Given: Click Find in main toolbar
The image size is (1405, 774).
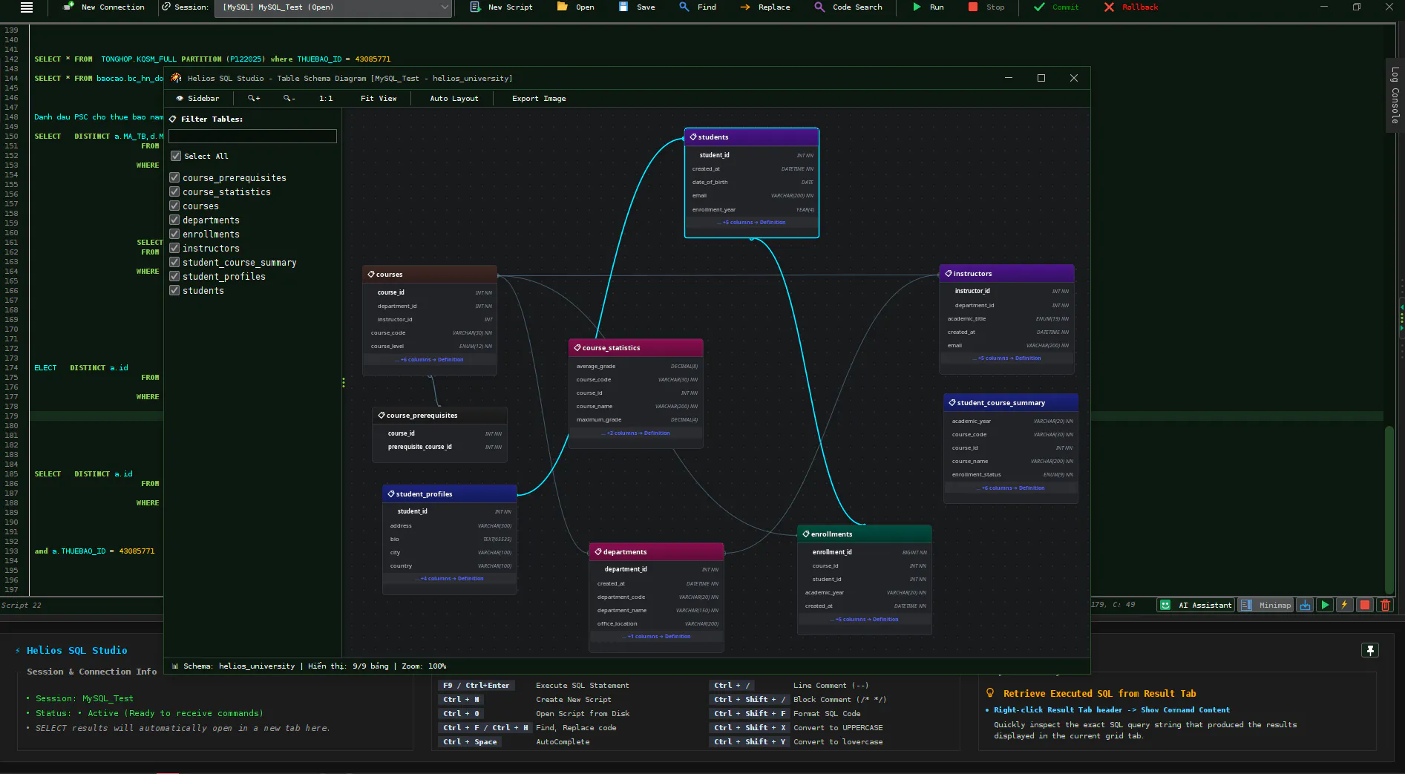Looking at the screenshot, I should (698, 7).
